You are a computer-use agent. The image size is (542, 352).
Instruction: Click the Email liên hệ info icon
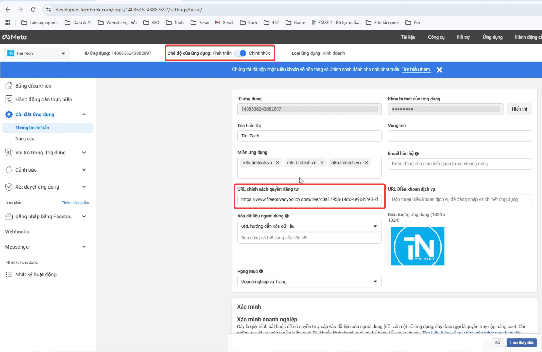click(416, 154)
